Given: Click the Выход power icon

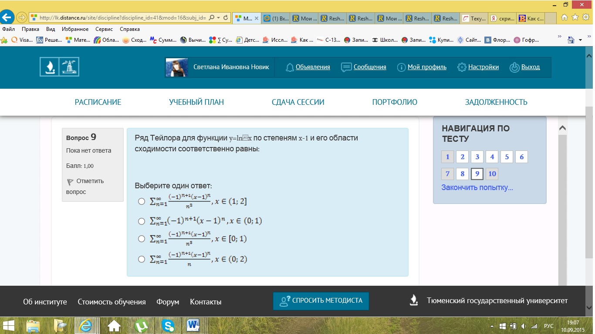Looking at the screenshot, I should pos(514,67).
